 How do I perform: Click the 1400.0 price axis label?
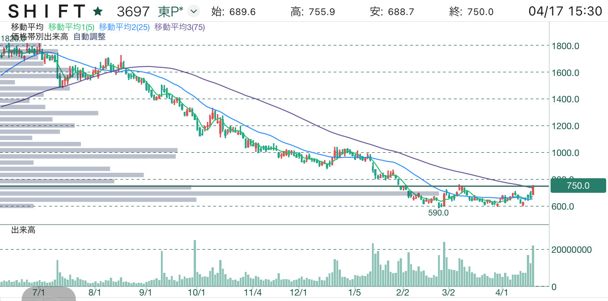[565, 99]
